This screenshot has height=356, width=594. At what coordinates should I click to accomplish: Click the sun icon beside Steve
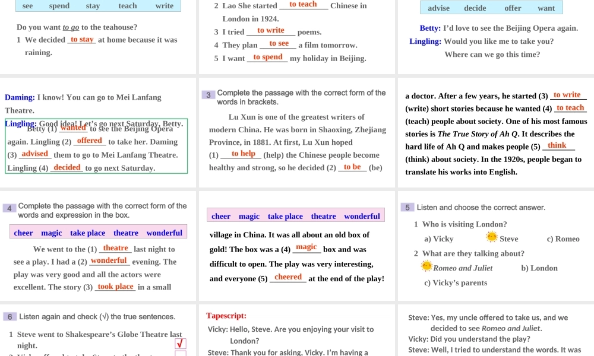(491, 237)
